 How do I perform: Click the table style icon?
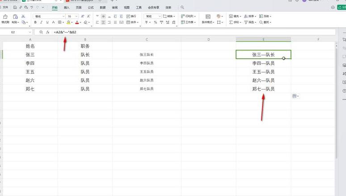click(x=219, y=16)
